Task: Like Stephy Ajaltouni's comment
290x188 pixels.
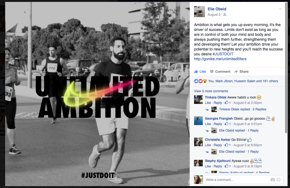Action: pos(208,166)
